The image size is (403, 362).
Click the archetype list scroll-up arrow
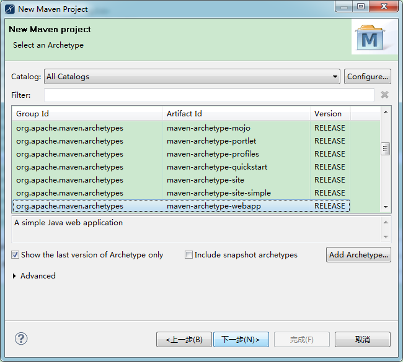click(x=386, y=112)
